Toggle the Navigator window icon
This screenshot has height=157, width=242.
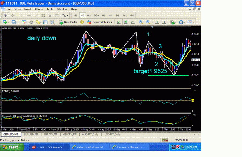tap(38, 22)
